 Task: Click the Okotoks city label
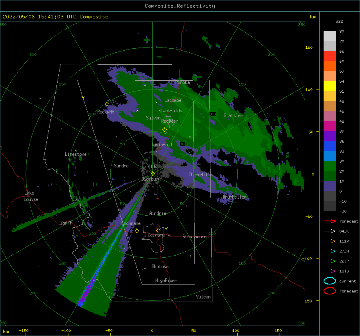(160, 266)
